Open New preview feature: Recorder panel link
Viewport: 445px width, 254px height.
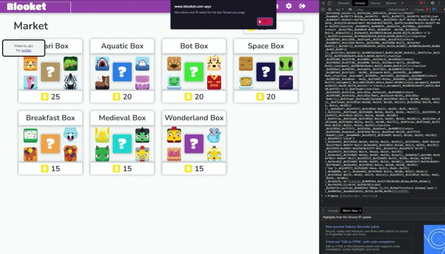(352, 227)
